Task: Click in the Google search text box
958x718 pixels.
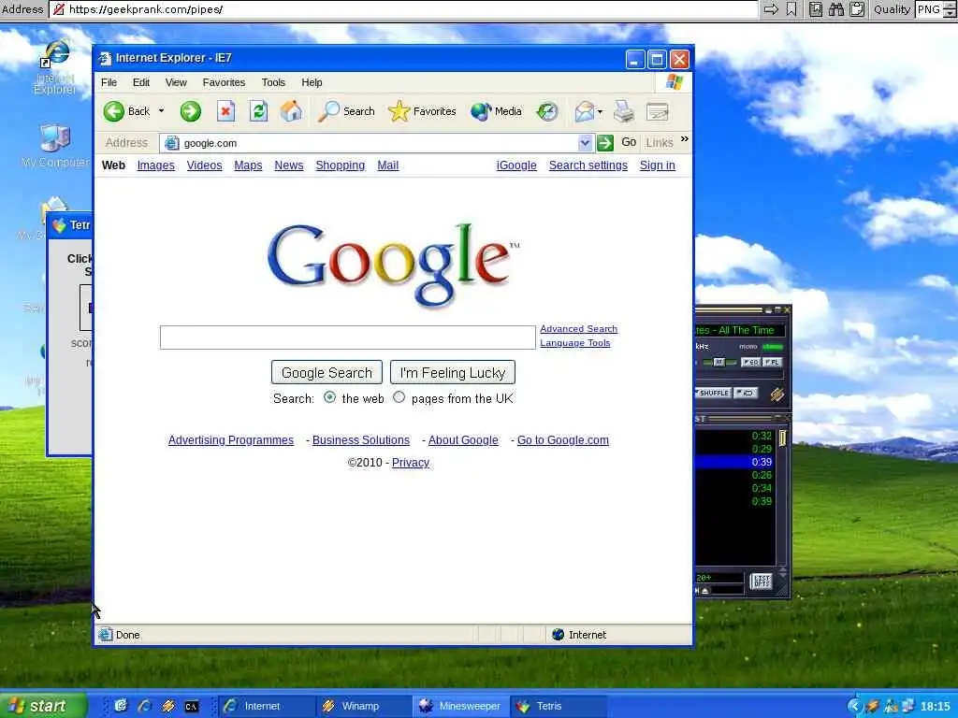Action: click(348, 337)
